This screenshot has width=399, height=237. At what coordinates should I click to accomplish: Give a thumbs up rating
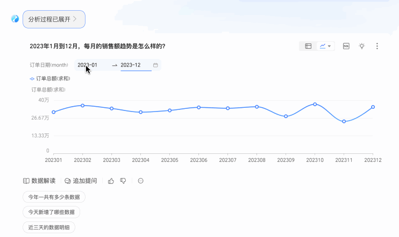pyautogui.click(x=111, y=181)
